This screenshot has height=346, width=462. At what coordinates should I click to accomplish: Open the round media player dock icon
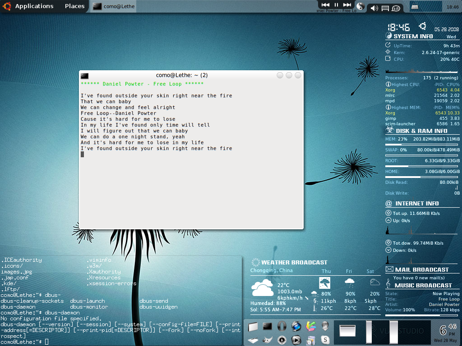tap(282, 341)
